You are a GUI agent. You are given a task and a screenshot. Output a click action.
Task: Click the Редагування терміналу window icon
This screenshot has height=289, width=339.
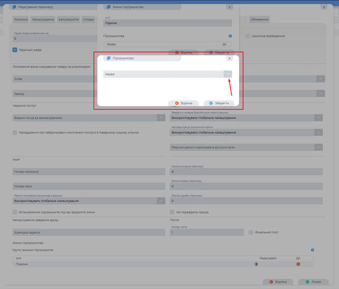(x=14, y=7)
